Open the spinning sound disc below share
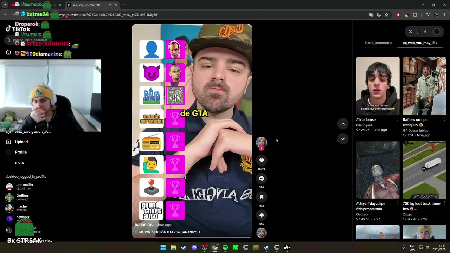450x253 pixels. (x=261, y=233)
